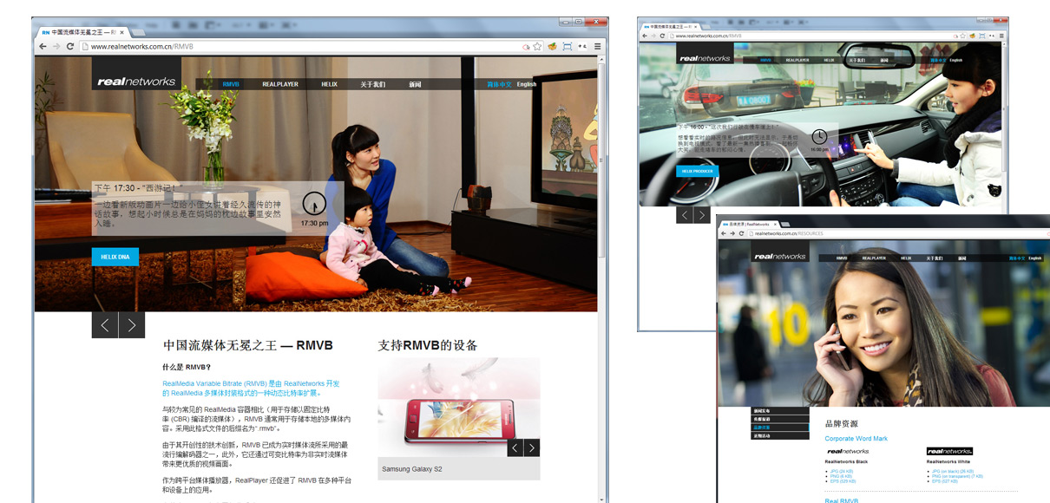Click the RealMedia Variable Bitrate intro paragraph
Screen dimensions: 1050x503
click(252, 388)
